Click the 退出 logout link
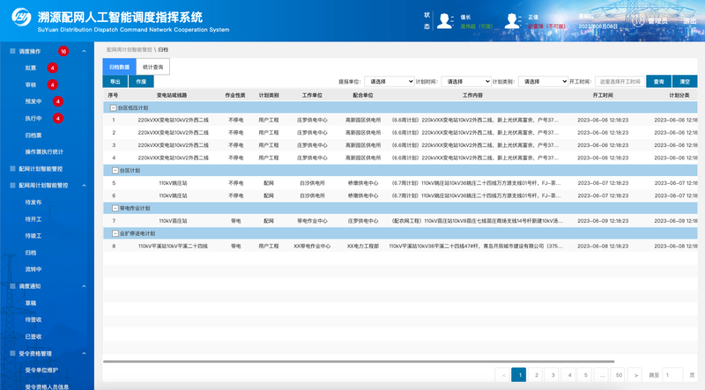705x390 pixels. 690,20
